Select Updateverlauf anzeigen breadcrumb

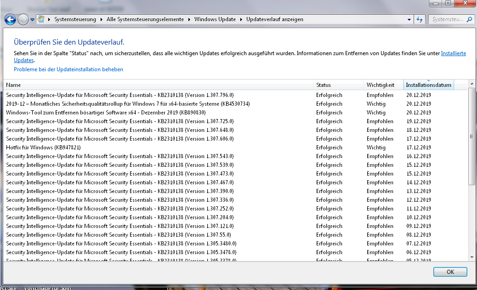pos(275,19)
